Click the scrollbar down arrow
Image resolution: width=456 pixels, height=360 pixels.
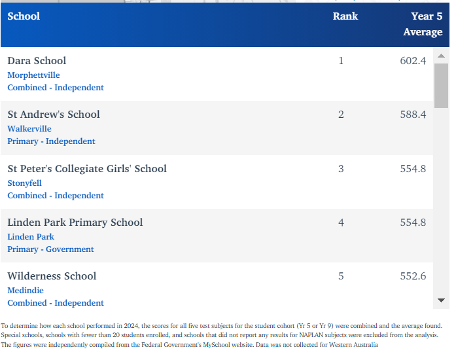tap(441, 300)
